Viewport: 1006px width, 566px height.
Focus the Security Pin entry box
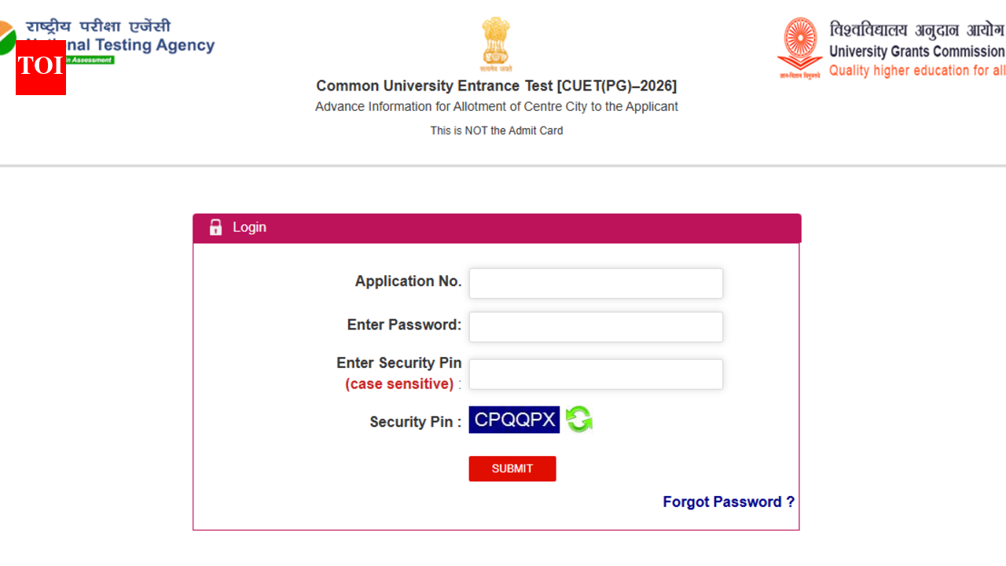point(595,374)
